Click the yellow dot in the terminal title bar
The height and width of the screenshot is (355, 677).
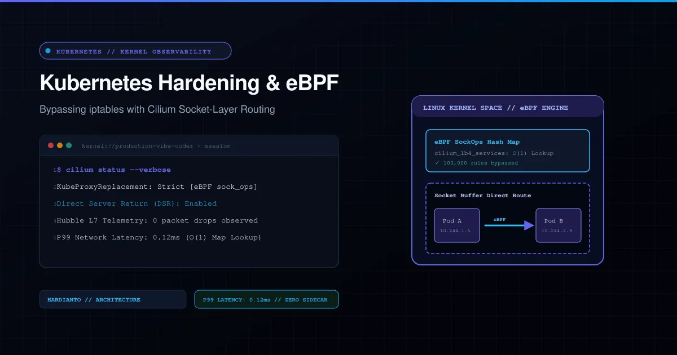coord(60,145)
